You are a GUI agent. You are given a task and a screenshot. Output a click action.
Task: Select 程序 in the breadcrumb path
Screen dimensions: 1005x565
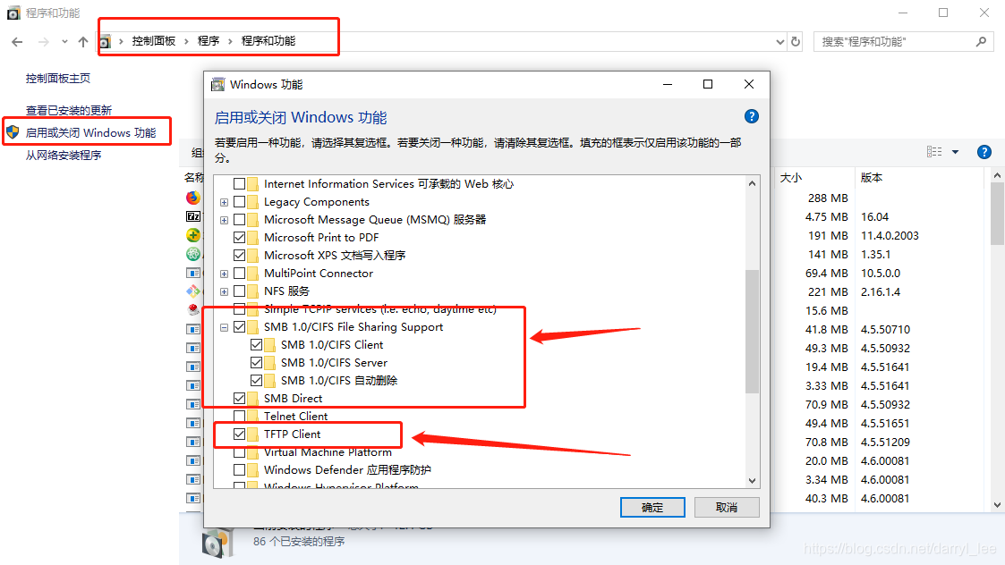click(x=209, y=41)
